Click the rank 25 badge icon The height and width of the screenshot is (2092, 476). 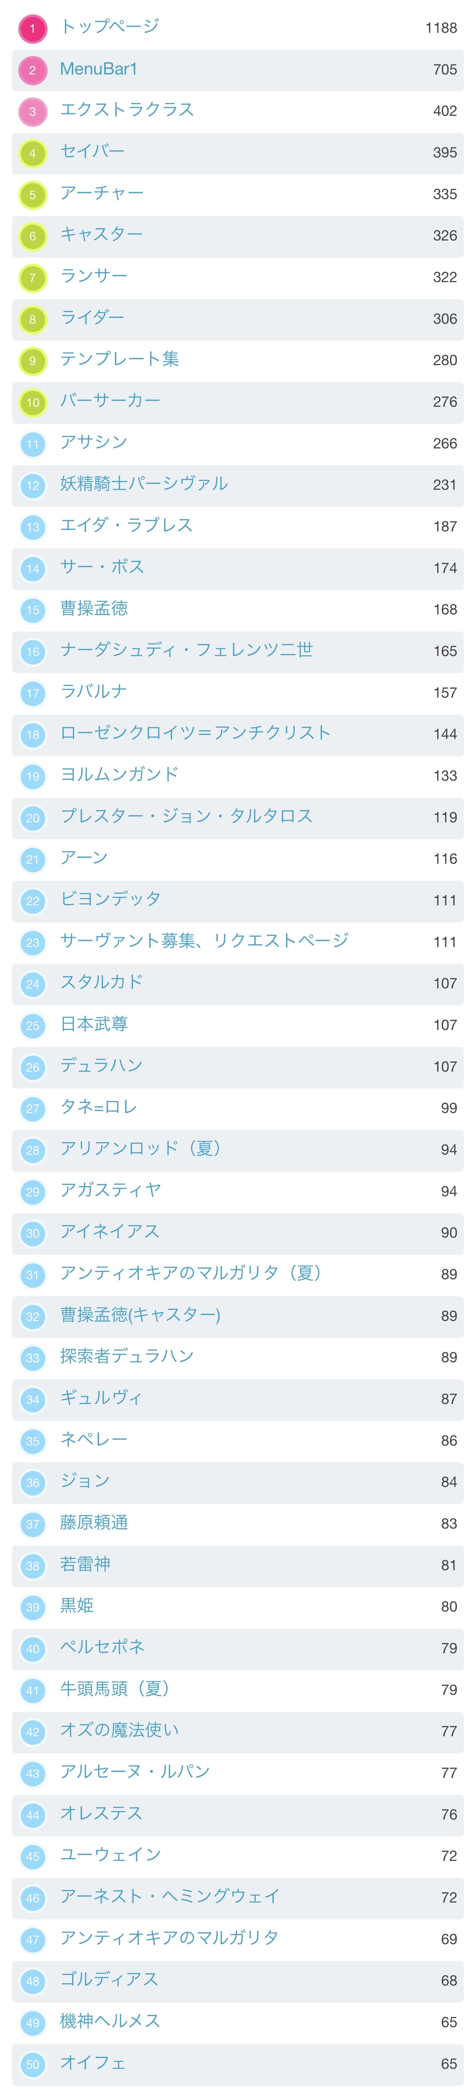pyautogui.click(x=33, y=1026)
